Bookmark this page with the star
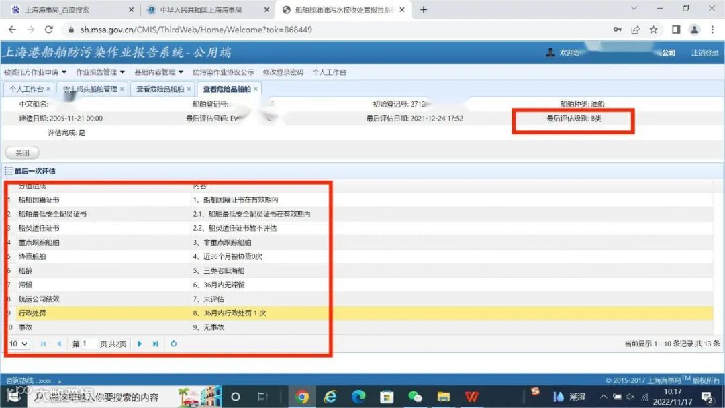The image size is (725, 408). coord(653,30)
